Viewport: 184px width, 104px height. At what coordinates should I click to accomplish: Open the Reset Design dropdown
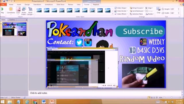[x=30, y=11]
